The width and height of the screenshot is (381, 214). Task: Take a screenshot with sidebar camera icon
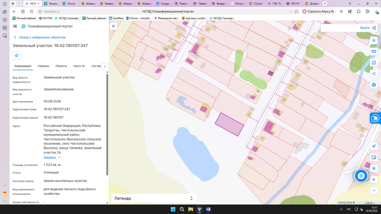[x=5, y=36]
